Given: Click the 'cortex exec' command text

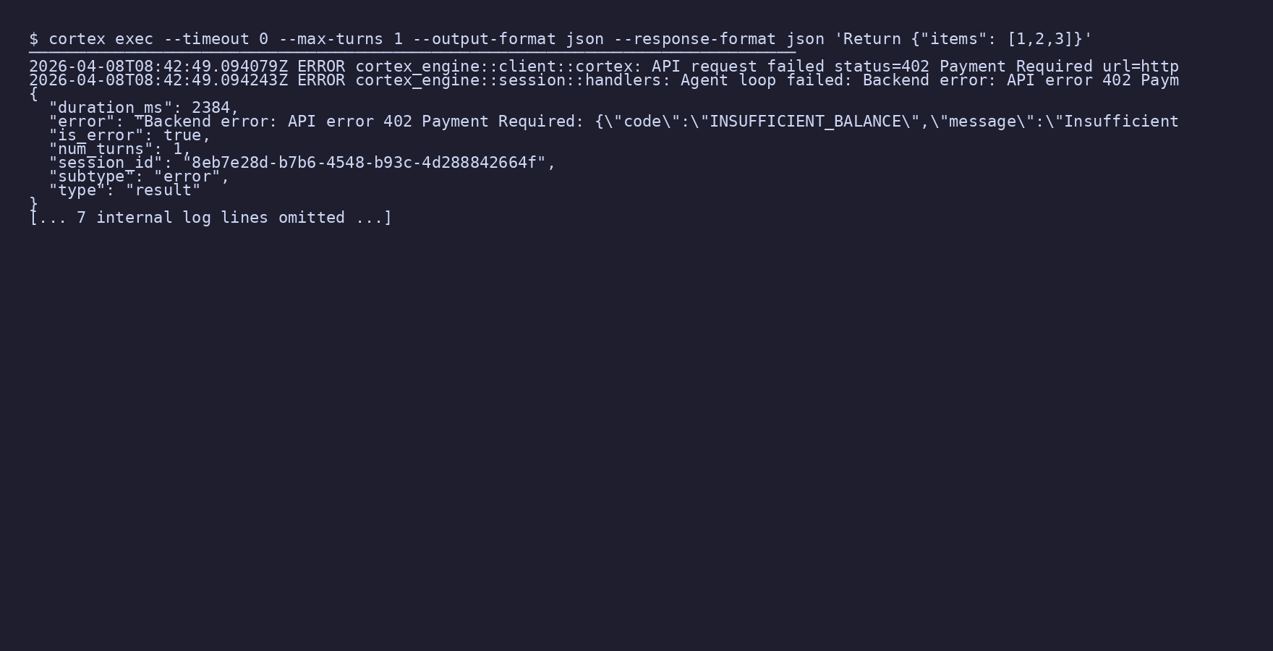Looking at the screenshot, I should point(101,39).
